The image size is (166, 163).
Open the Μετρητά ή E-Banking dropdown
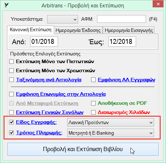pos(110,133)
